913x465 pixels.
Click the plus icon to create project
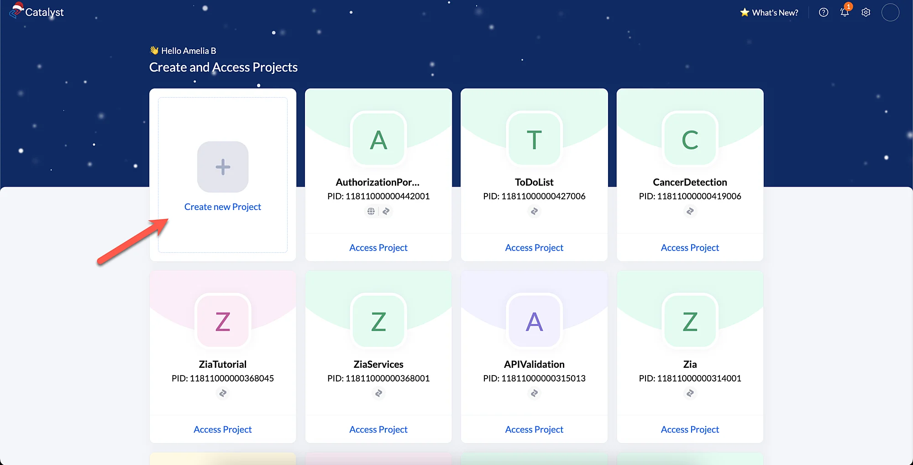(223, 167)
